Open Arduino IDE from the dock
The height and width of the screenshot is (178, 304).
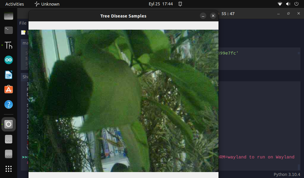9,60
